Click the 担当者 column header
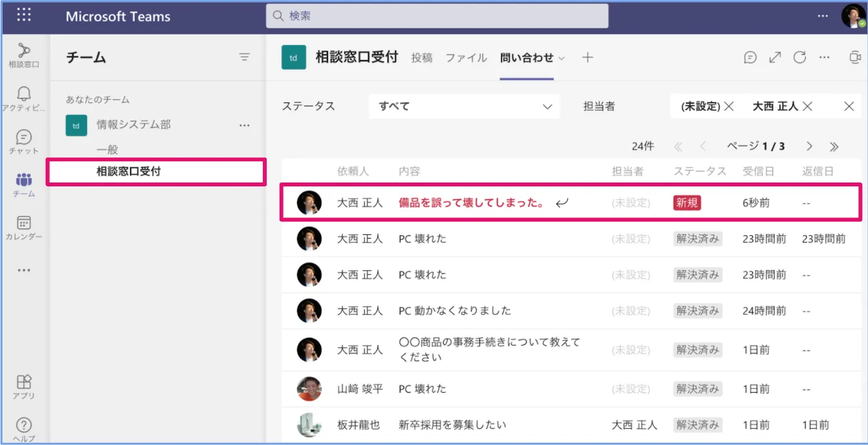Screen dimensions: 868x445 (x=628, y=172)
